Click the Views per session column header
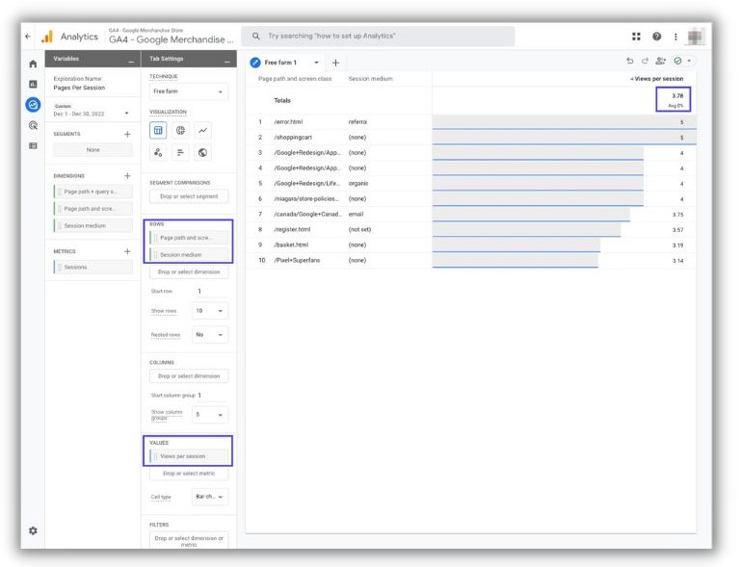This screenshot has width=739, height=567. click(x=656, y=79)
